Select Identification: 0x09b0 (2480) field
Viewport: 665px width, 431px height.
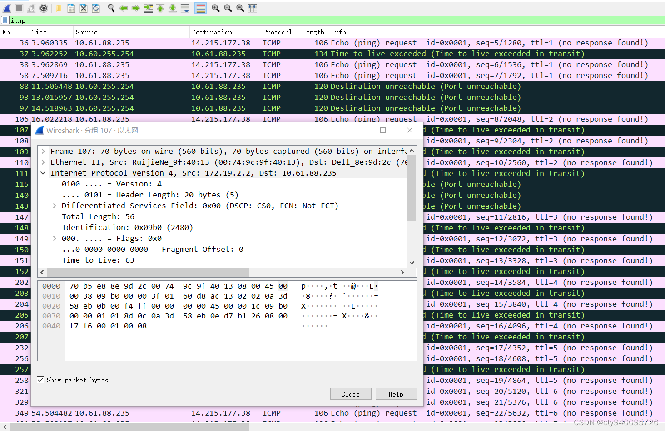tap(127, 227)
